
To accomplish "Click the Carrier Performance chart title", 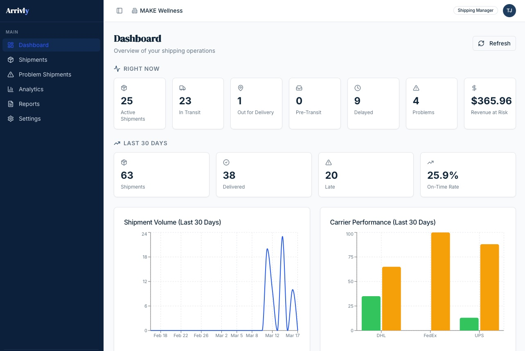I will click(383, 222).
